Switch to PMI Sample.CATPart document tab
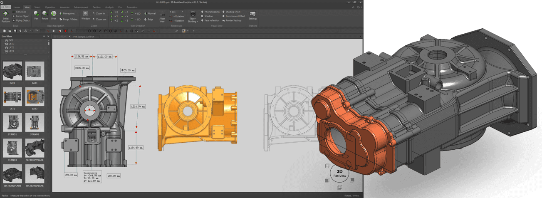This screenshot has height=198, width=542. [84, 37]
